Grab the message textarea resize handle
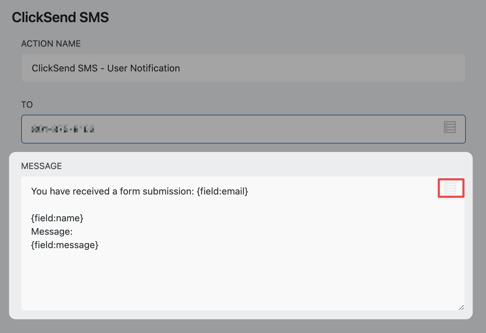This screenshot has width=486, height=333. [461, 307]
